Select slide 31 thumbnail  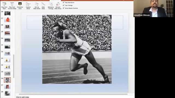7,47
